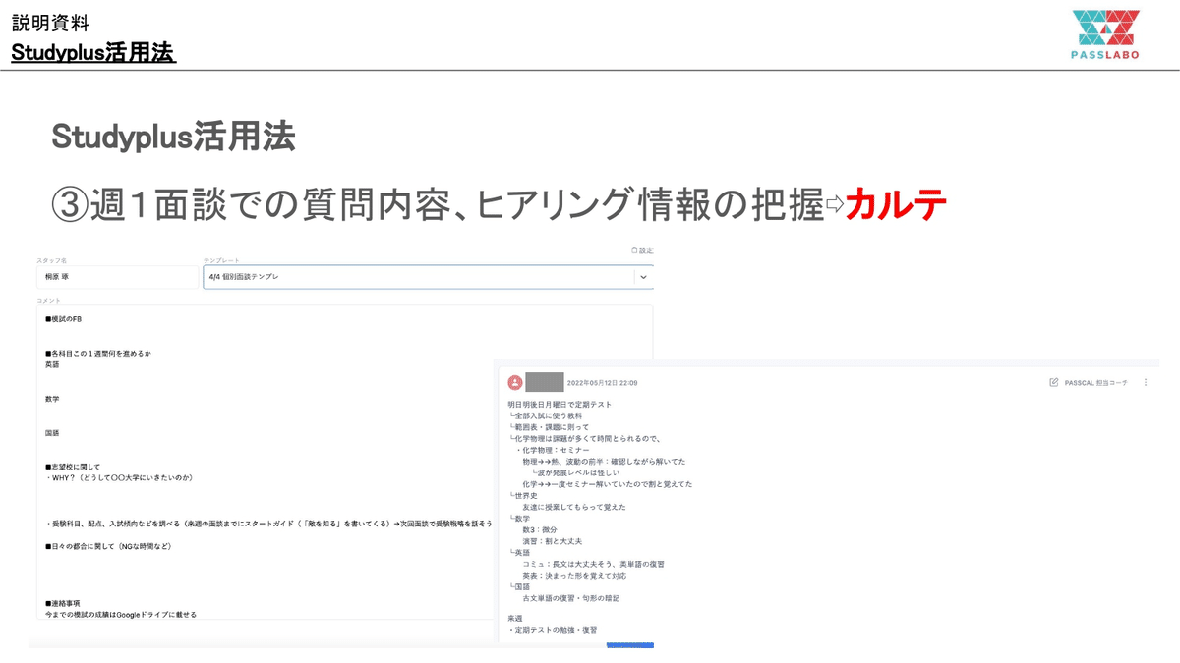Click the settings icon beside 設定

[635, 250]
